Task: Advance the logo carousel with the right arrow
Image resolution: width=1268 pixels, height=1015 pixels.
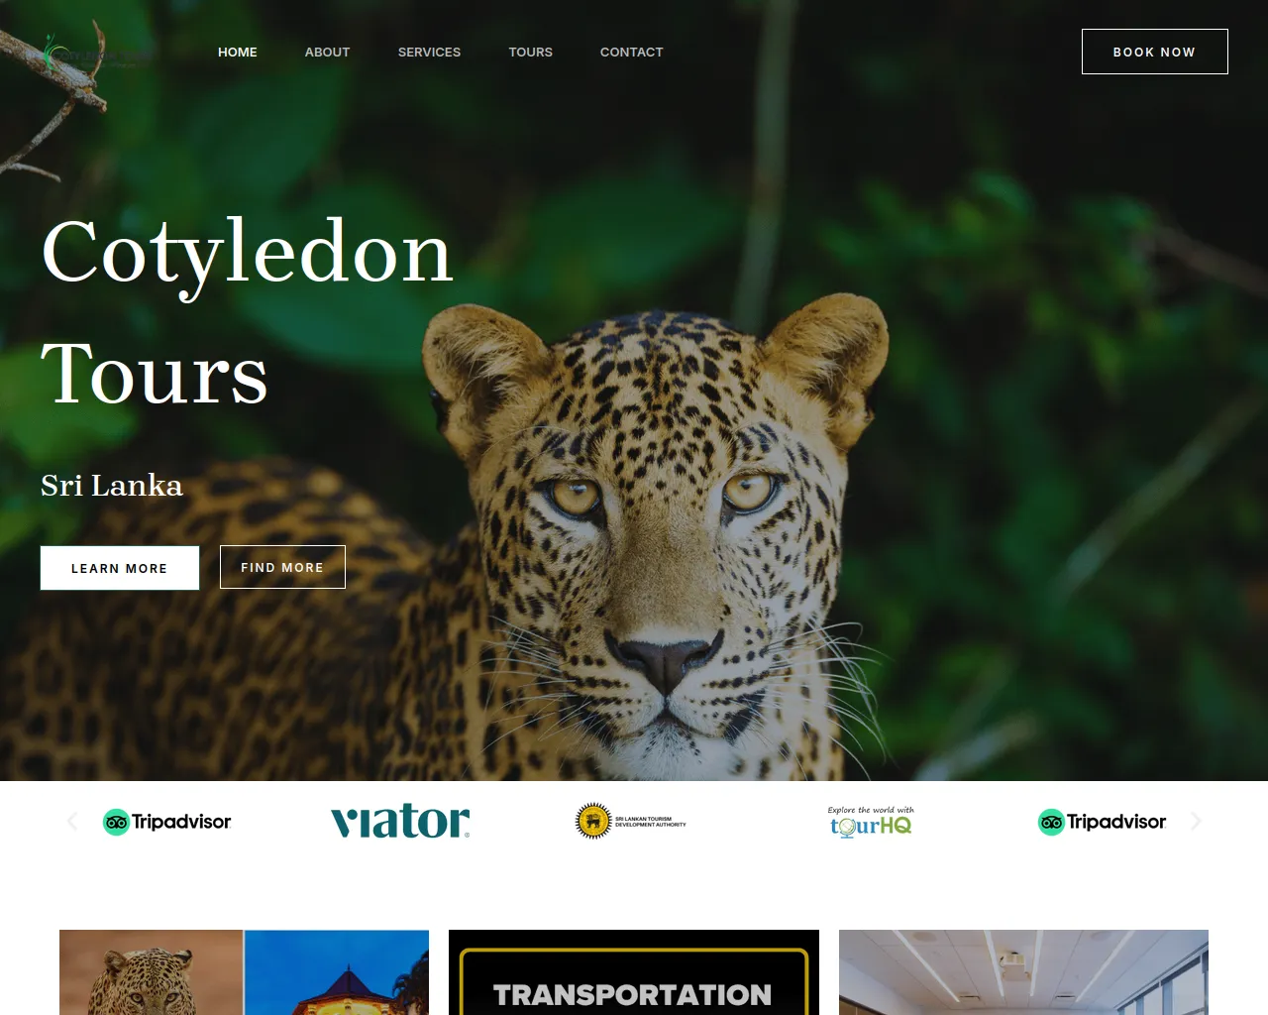Action: (1196, 821)
